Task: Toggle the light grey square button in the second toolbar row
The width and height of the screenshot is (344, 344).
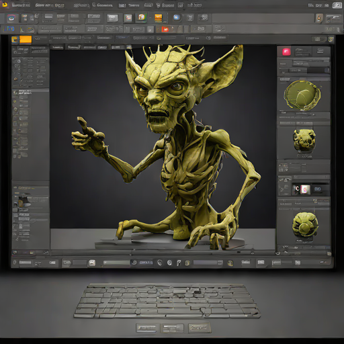Action: (150, 30)
